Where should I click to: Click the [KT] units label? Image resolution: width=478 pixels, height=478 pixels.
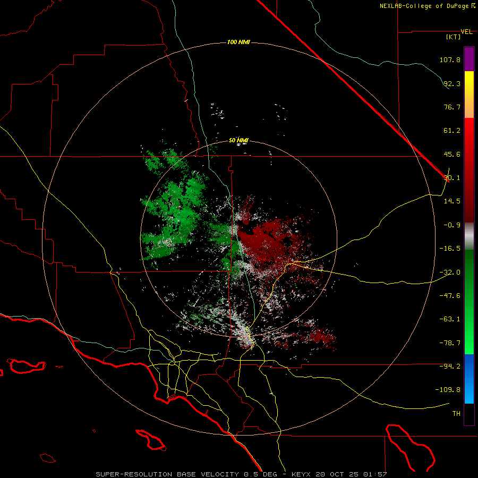point(453,37)
